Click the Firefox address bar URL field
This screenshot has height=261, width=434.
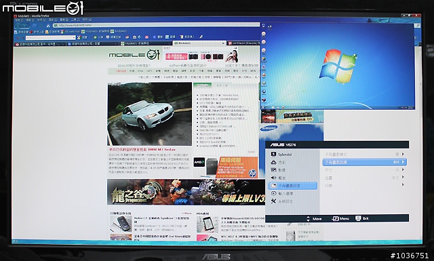(x=156, y=26)
